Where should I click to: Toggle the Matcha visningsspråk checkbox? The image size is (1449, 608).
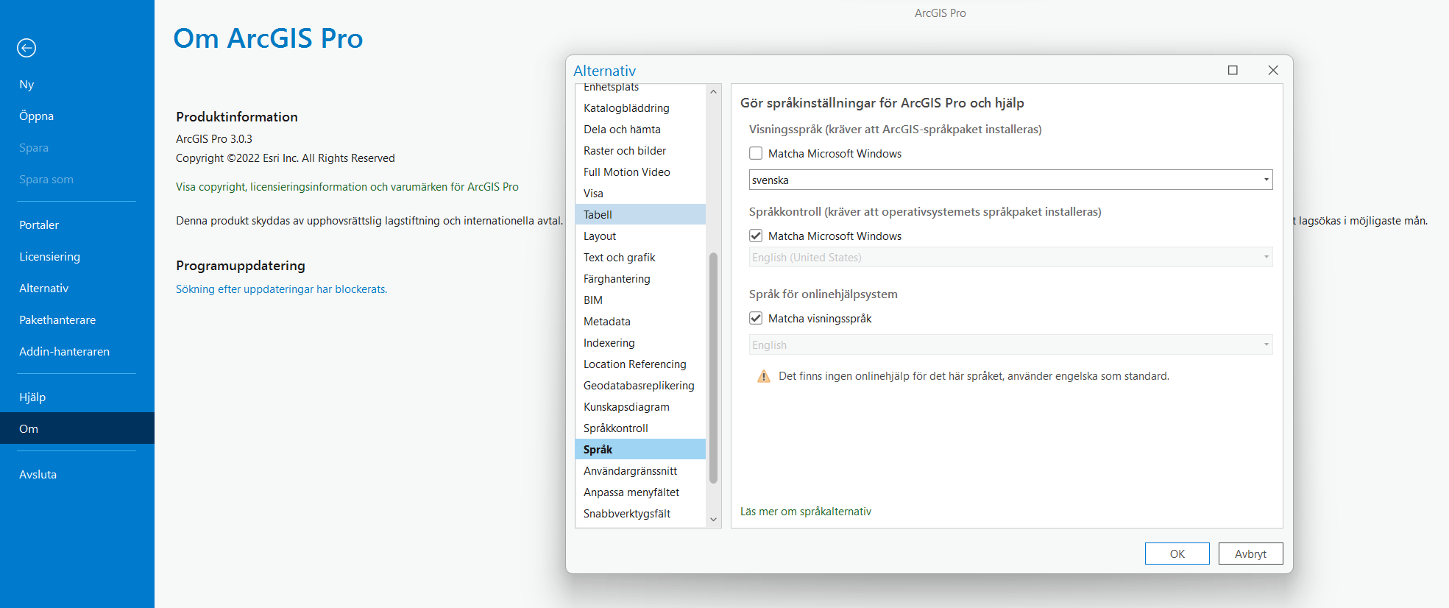pos(756,319)
